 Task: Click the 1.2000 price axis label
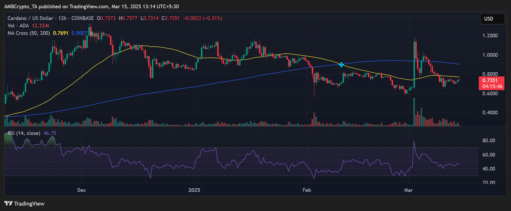tap(490, 36)
